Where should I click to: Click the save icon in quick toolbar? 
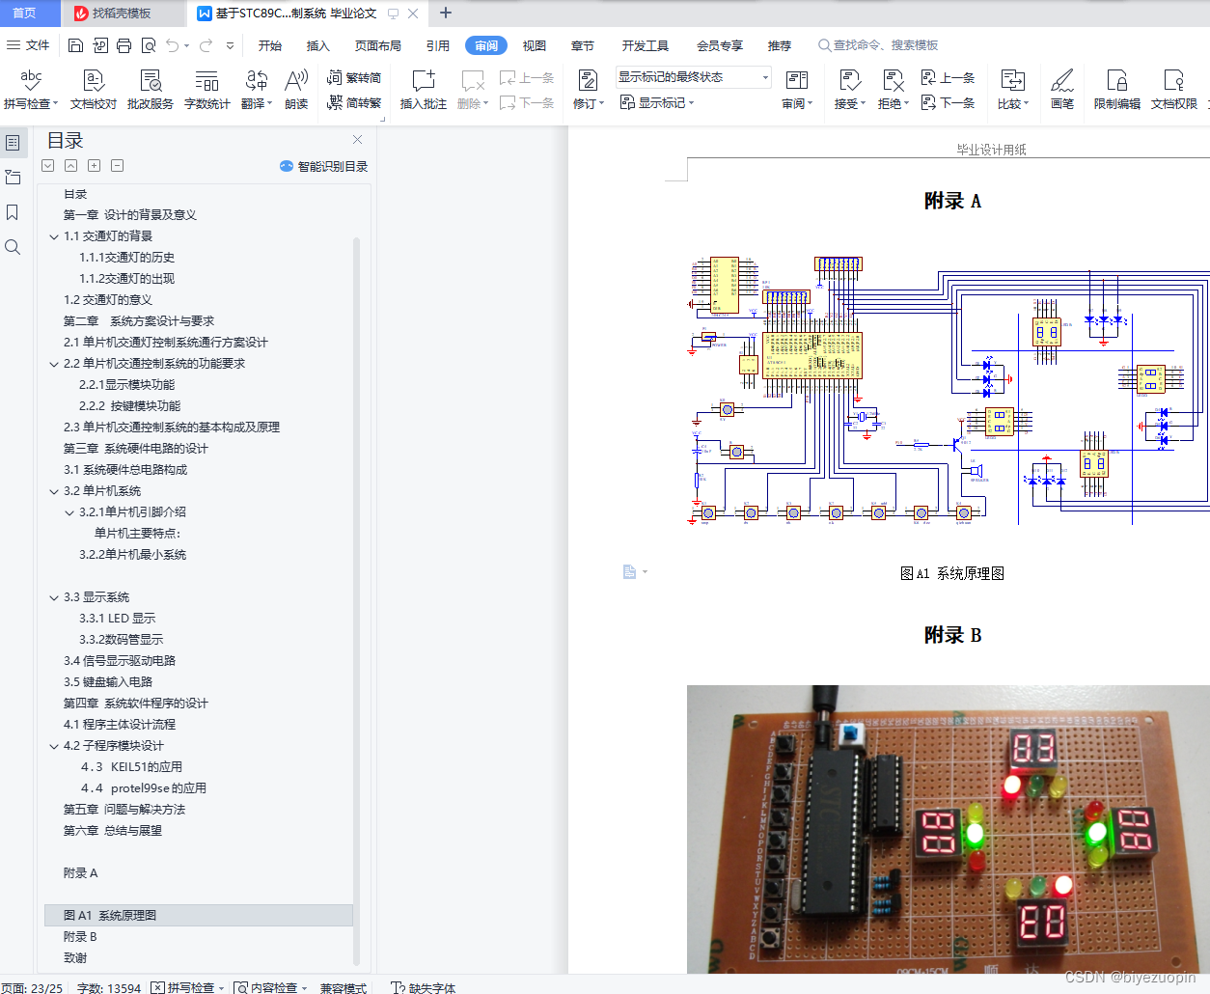[76, 45]
